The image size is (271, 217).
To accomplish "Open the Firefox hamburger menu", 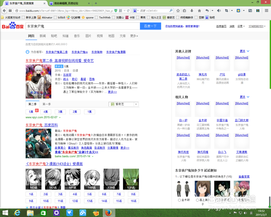I will pos(266,11).
